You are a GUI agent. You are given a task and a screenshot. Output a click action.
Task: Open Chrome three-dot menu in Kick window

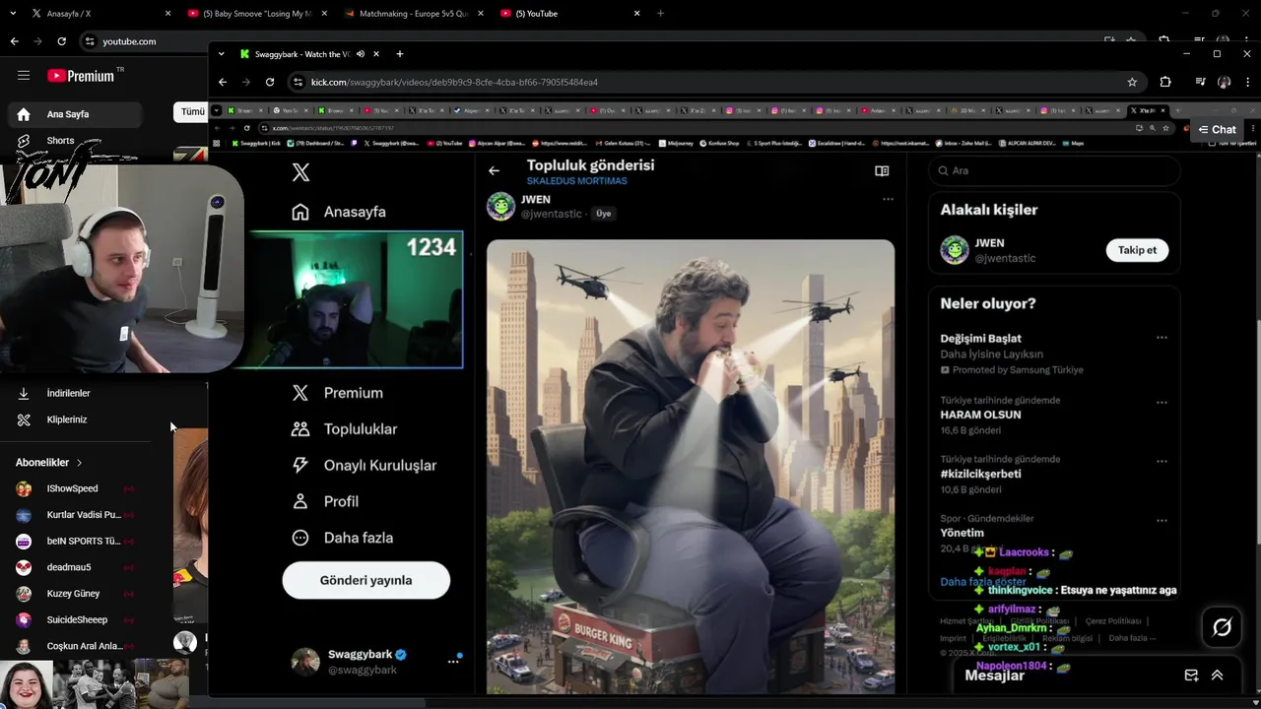1246,82
